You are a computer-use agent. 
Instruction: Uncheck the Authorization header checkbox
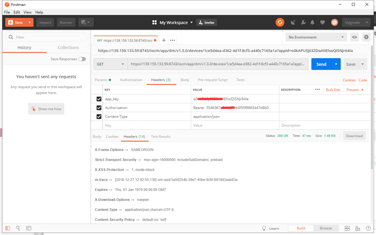coord(99,108)
